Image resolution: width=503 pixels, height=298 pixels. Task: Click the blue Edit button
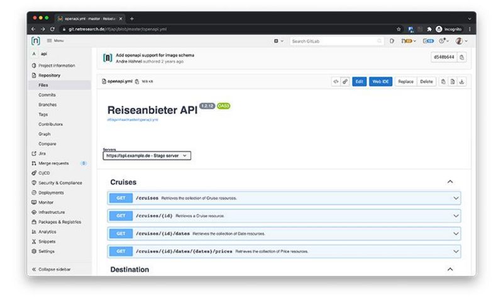(x=359, y=81)
